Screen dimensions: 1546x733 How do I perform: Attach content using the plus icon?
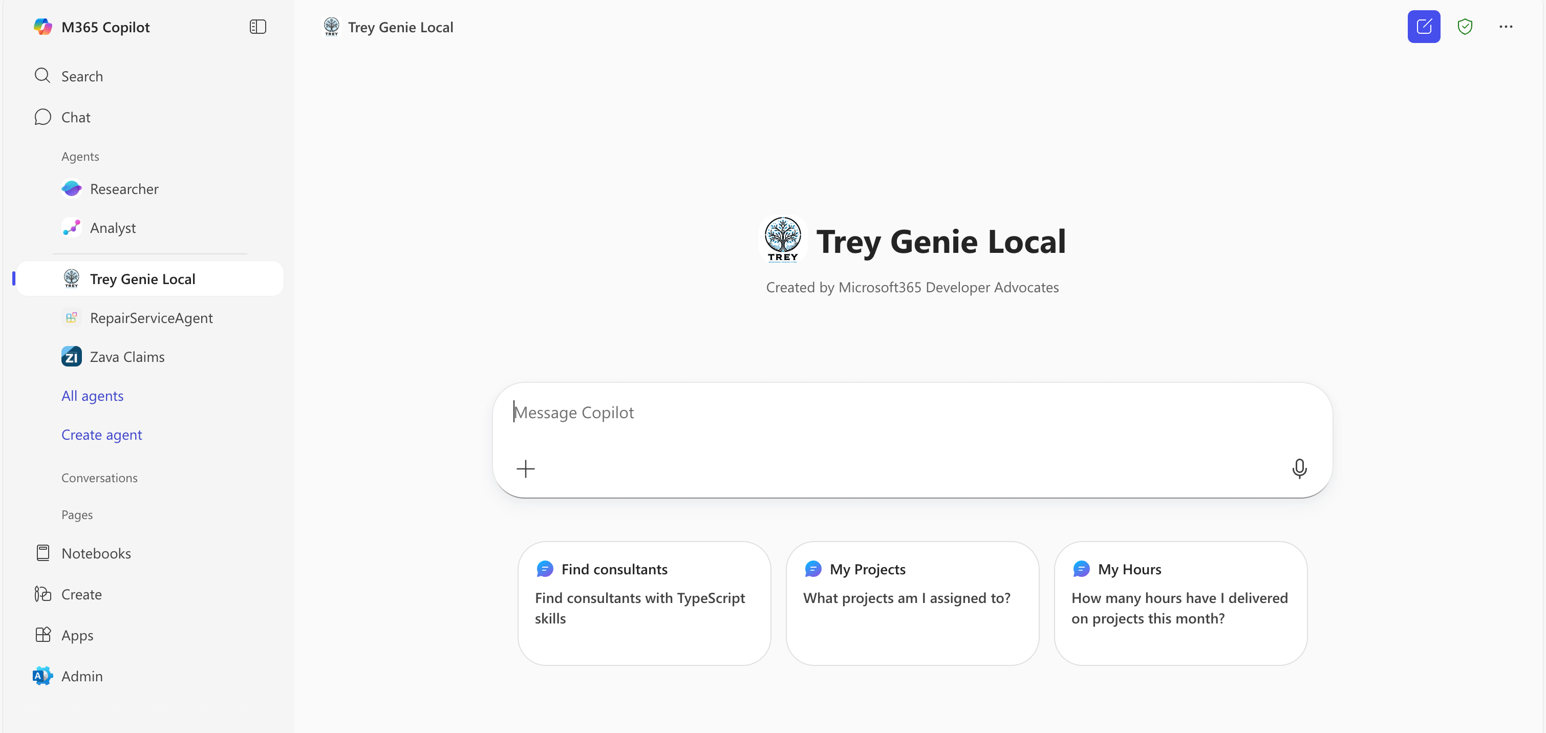click(x=526, y=468)
